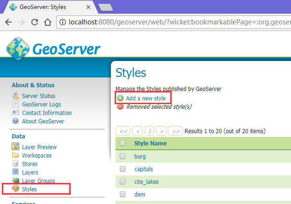This screenshot has height=204, width=291.
Task: Sort by Style Name column header
Action: (150, 143)
